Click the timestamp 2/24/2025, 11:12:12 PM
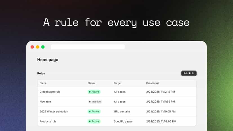233x131 pixels. coord(160,92)
